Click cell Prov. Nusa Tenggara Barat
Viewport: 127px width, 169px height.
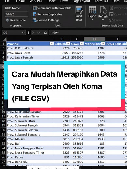click(30, 148)
